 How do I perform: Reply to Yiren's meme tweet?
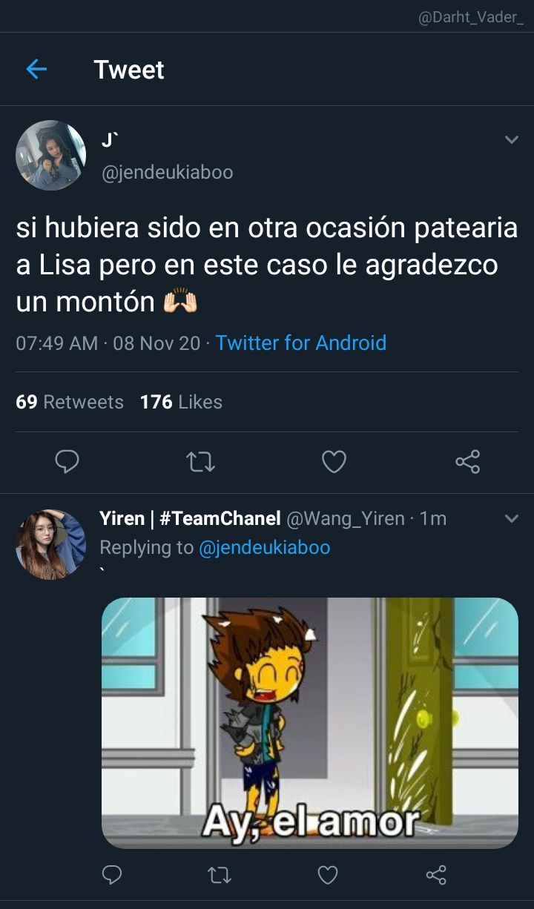pos(111,875)
